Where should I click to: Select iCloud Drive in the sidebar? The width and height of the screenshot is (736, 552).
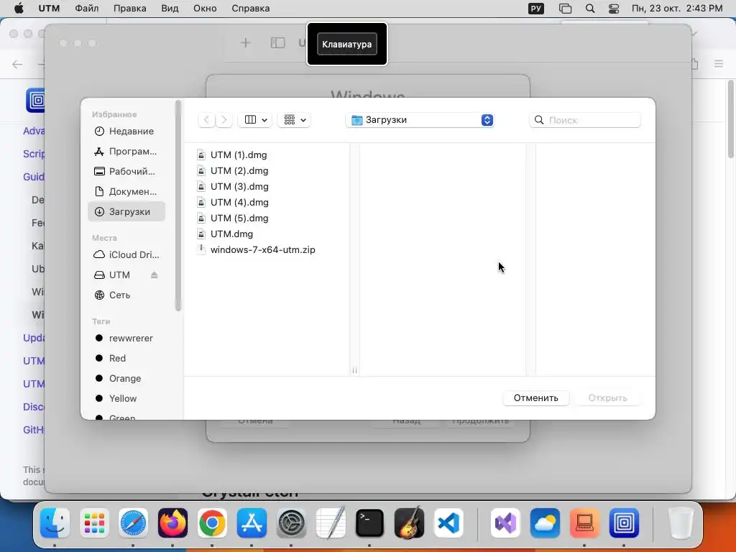pos(126,255)
